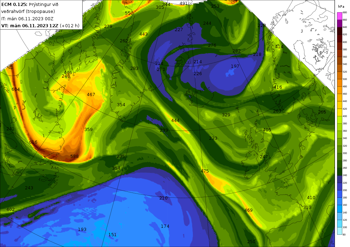
Task: Click the legend tick label 80
Action: (x=344, y=234)
